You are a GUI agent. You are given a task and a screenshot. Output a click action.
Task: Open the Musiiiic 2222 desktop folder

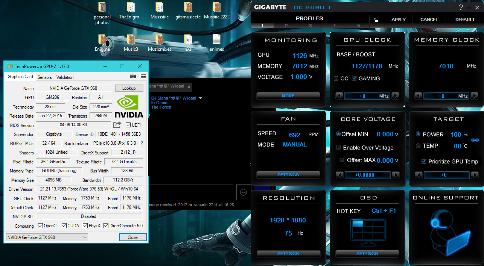217,11
